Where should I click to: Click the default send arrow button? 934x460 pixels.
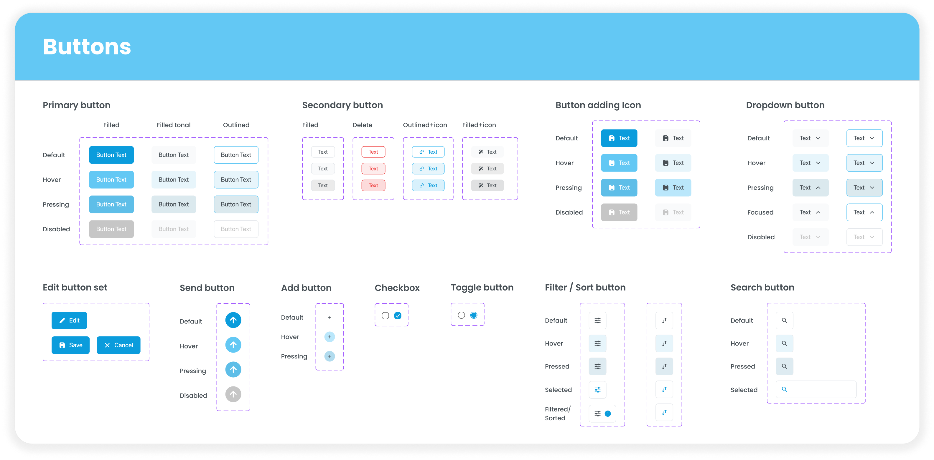coord(233,320)
